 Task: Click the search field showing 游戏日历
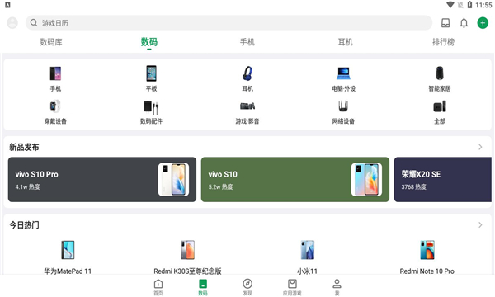click(x=229, y=23)
